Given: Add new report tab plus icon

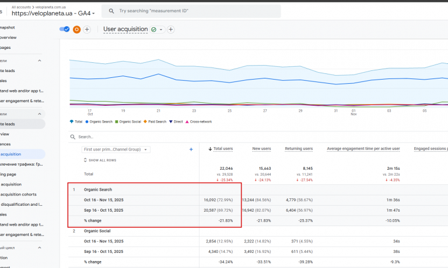Looking at the screenshot, I should pos(170,29).
